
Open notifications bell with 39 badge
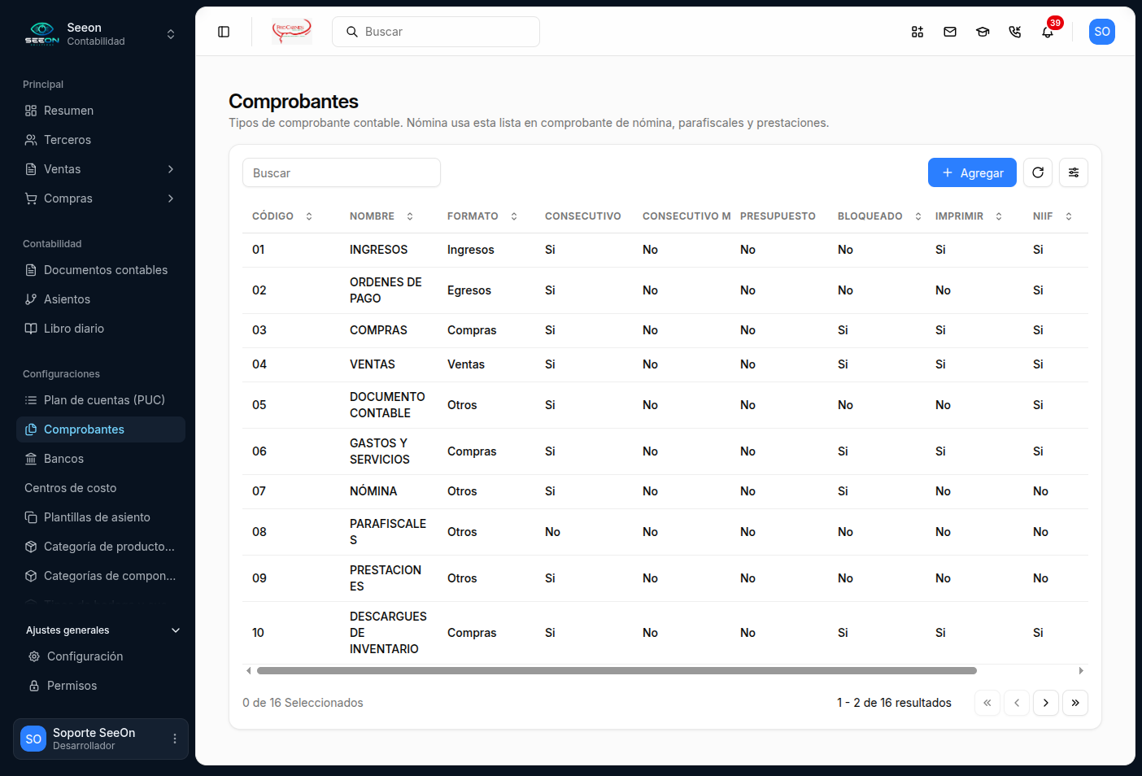pos(1048,32)
